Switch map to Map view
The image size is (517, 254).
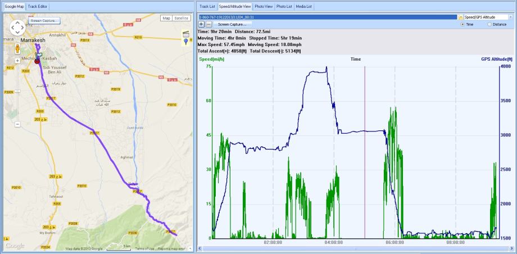point(166,18)
